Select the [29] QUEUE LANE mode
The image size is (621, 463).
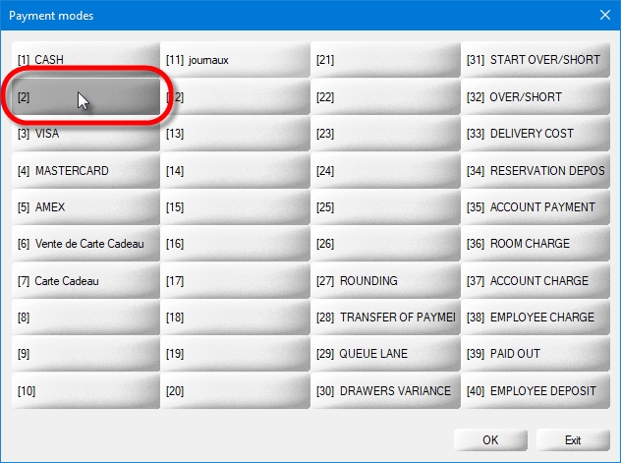385,354
